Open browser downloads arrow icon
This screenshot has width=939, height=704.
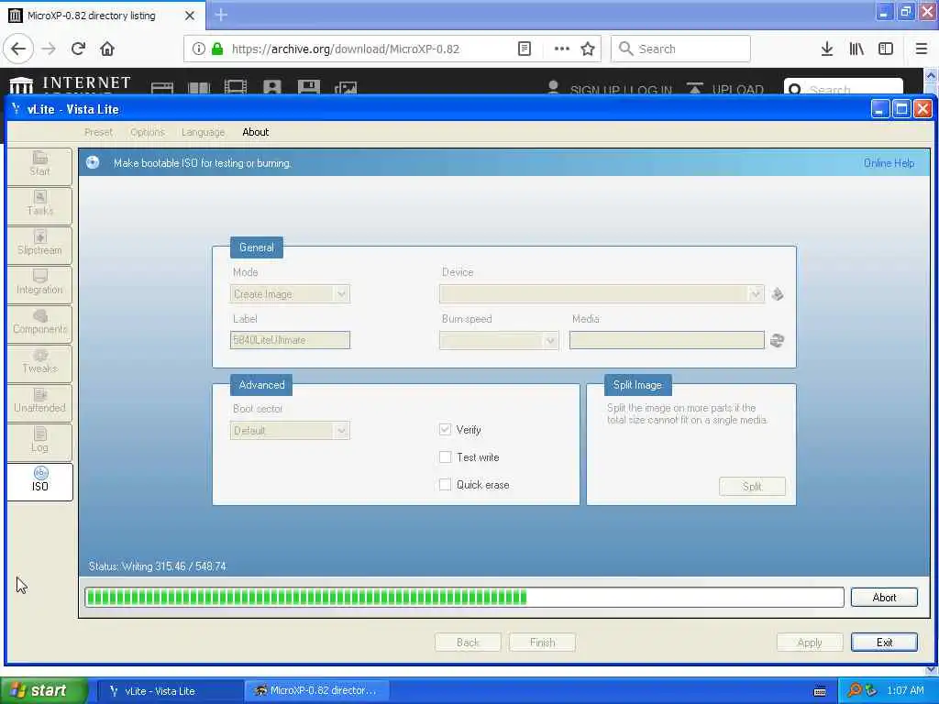pos(827,49)
